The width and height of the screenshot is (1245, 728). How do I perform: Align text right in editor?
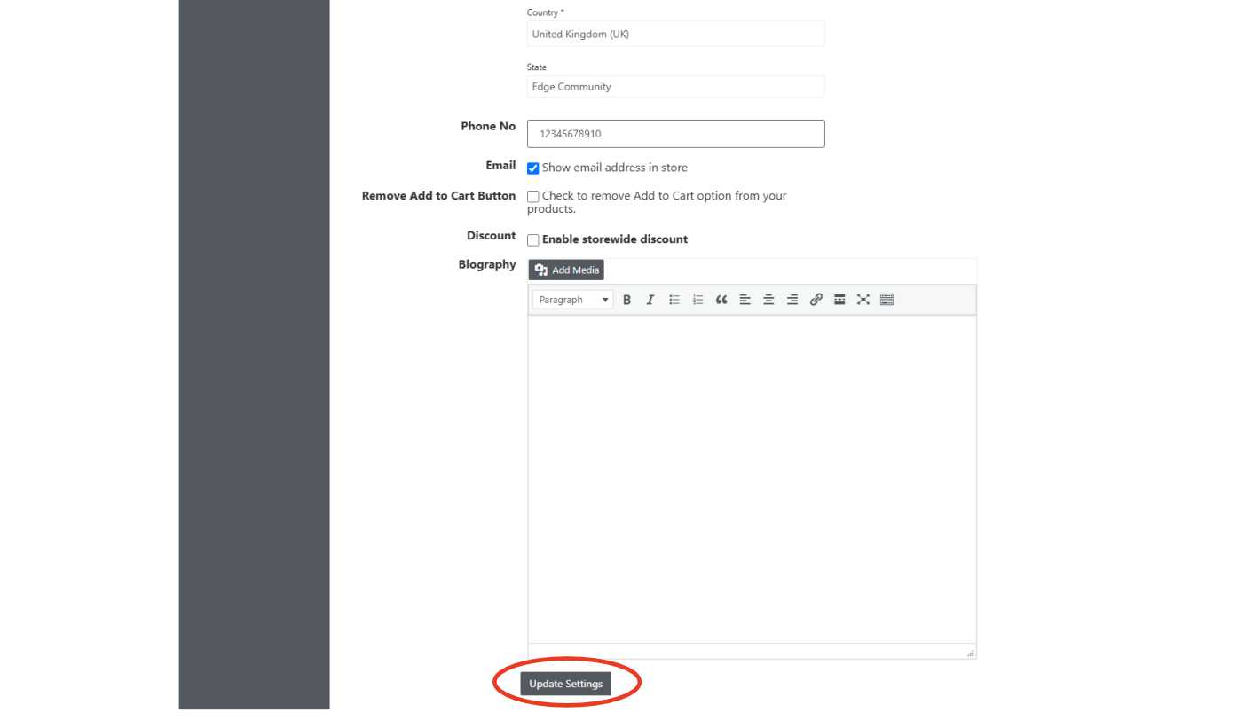pos(792,300)
